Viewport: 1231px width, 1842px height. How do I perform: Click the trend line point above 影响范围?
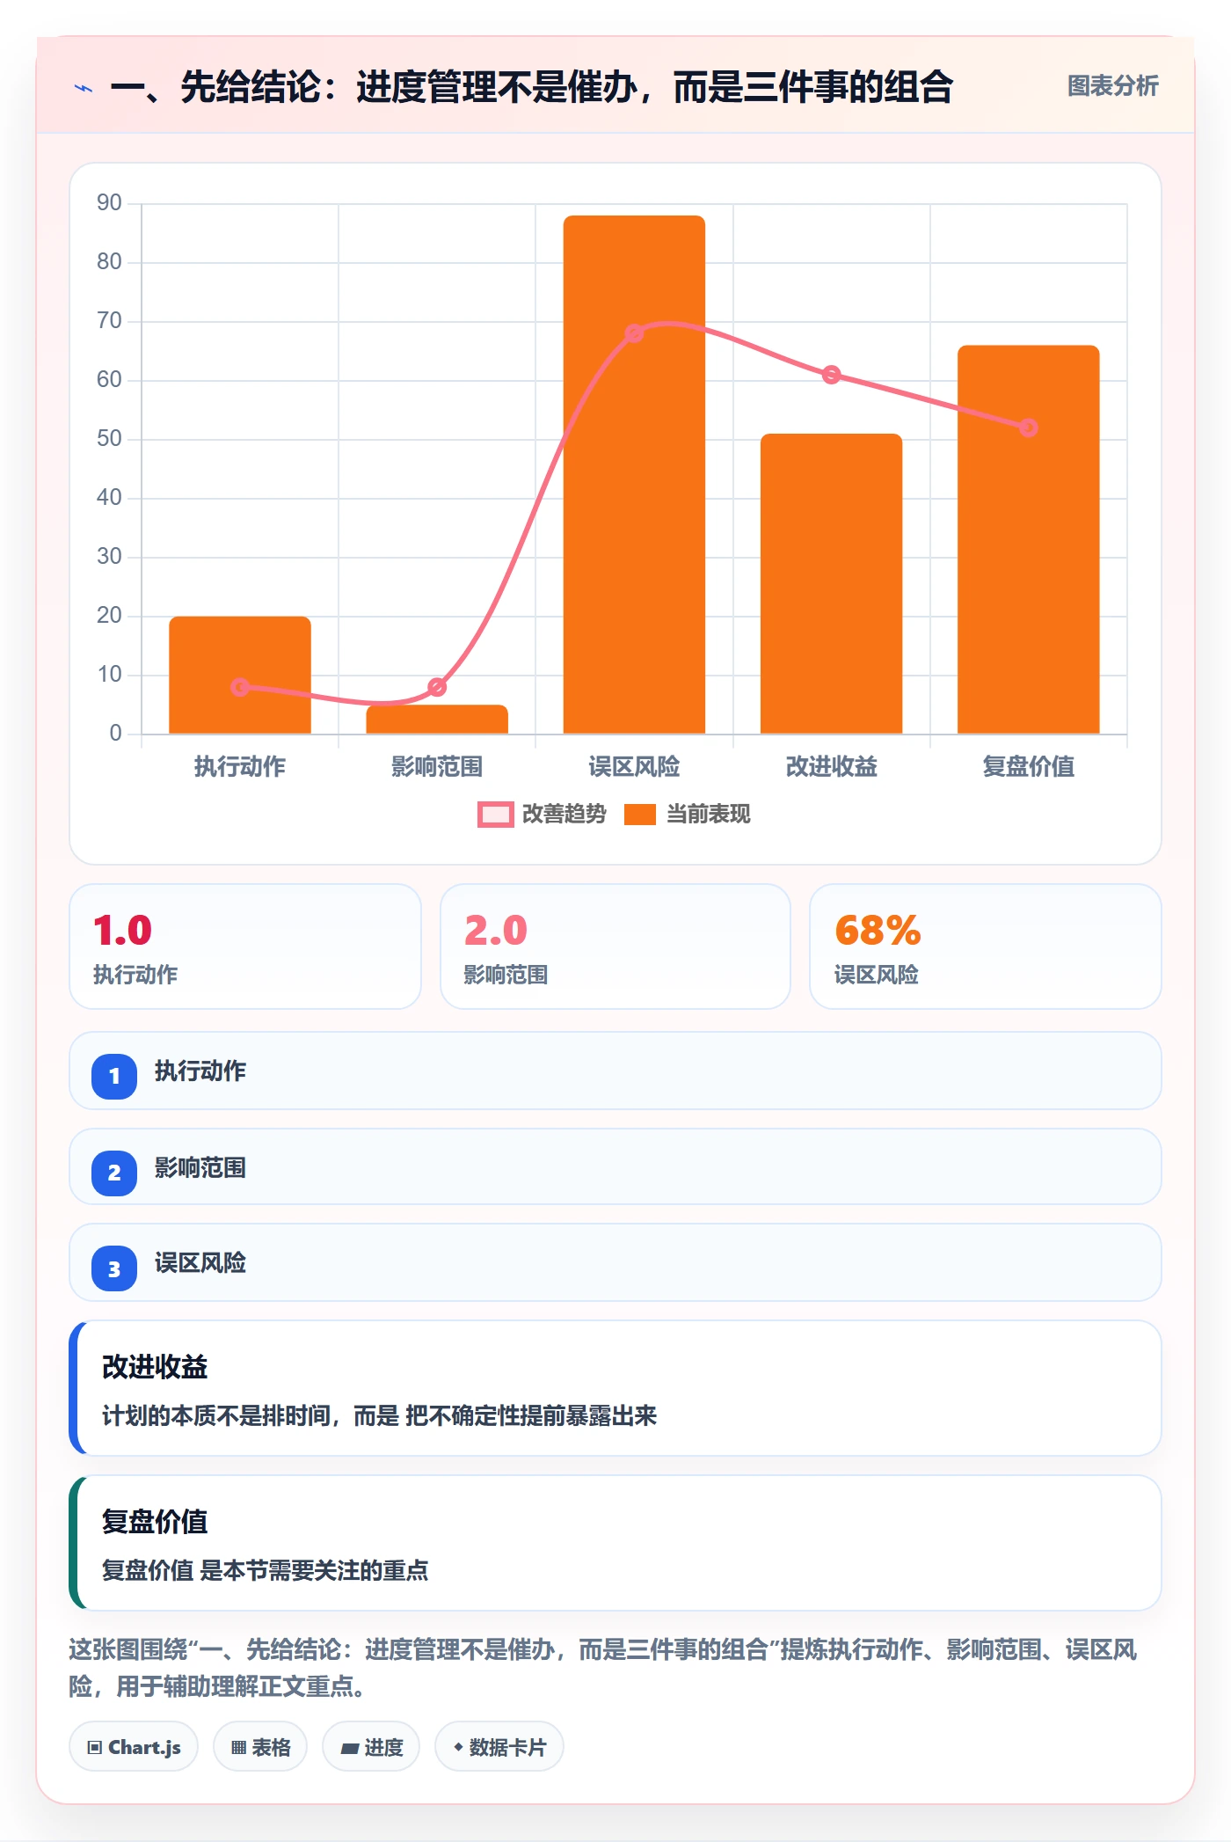coord(437,687)
